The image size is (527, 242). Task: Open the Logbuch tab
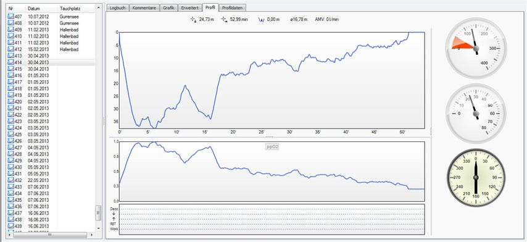[x=118, y=8]
